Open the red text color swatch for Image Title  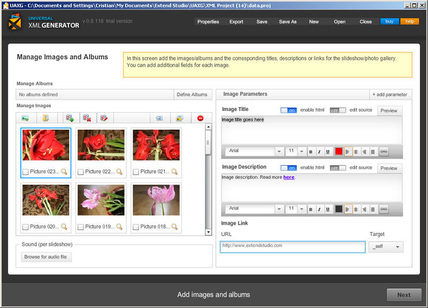[x=339, y=152]
